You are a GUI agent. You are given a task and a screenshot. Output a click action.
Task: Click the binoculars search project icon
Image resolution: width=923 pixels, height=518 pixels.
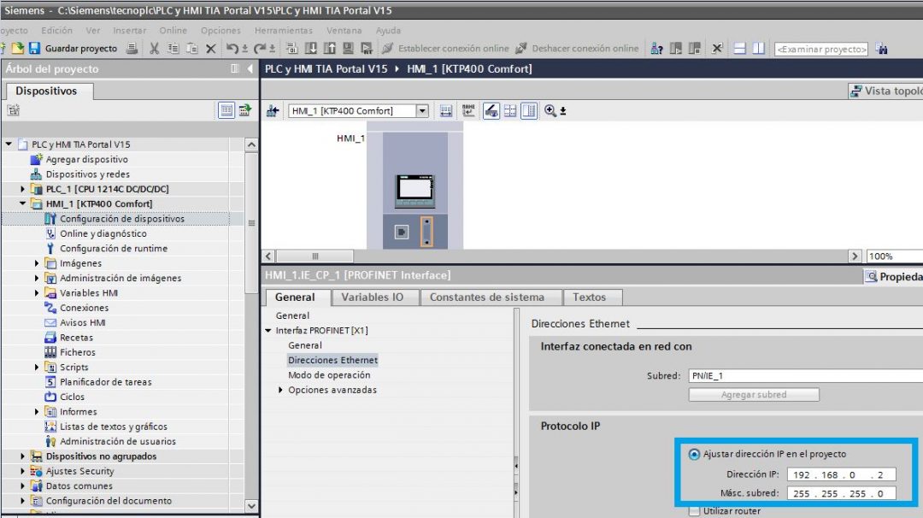[x=882, y=49]
